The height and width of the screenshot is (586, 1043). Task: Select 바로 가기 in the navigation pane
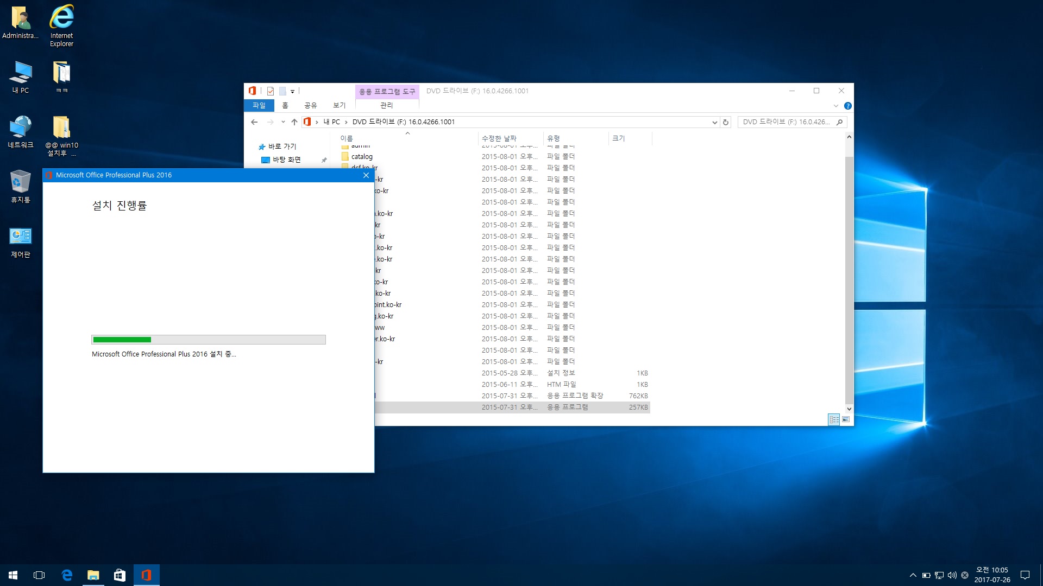pyautogui.click(x=282, y=146)
